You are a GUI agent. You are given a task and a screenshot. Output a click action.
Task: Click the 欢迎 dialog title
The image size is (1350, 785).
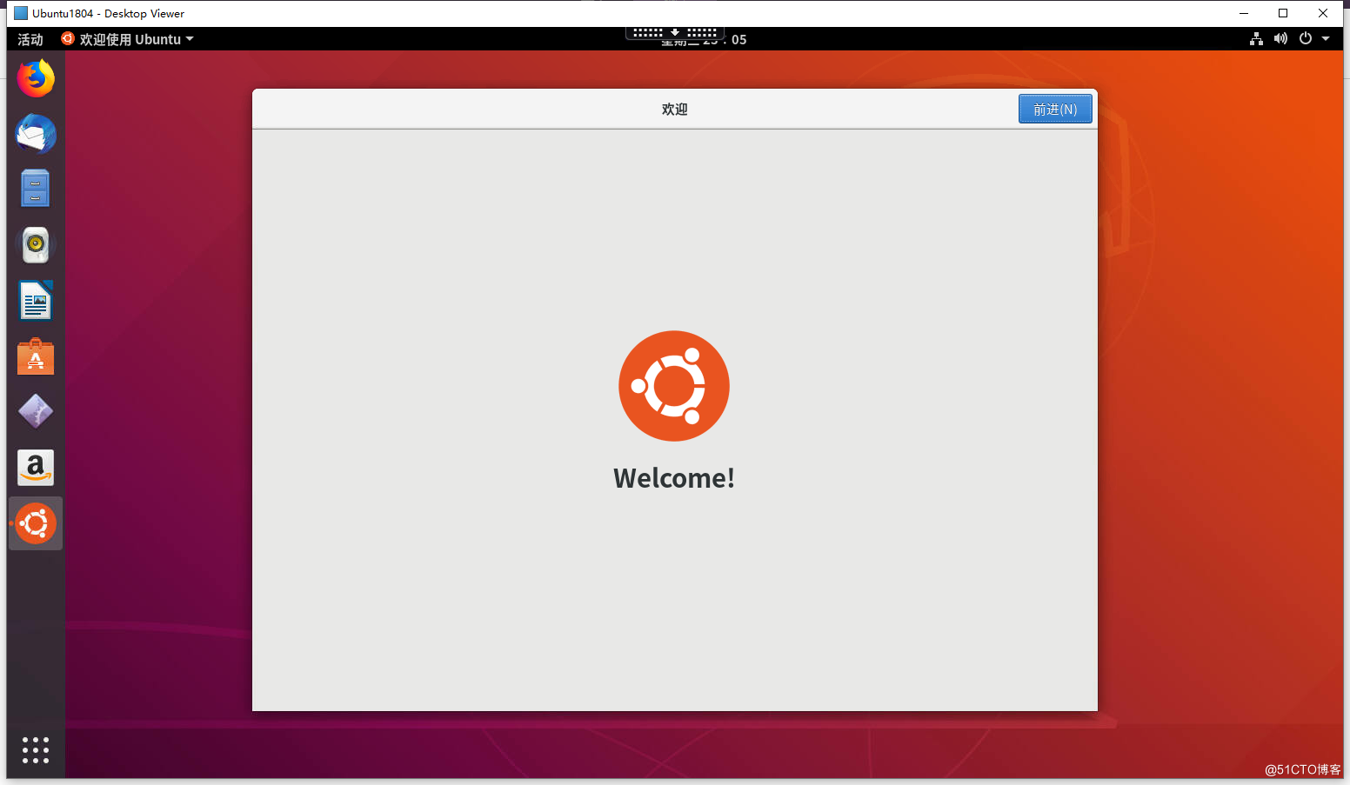674,109
